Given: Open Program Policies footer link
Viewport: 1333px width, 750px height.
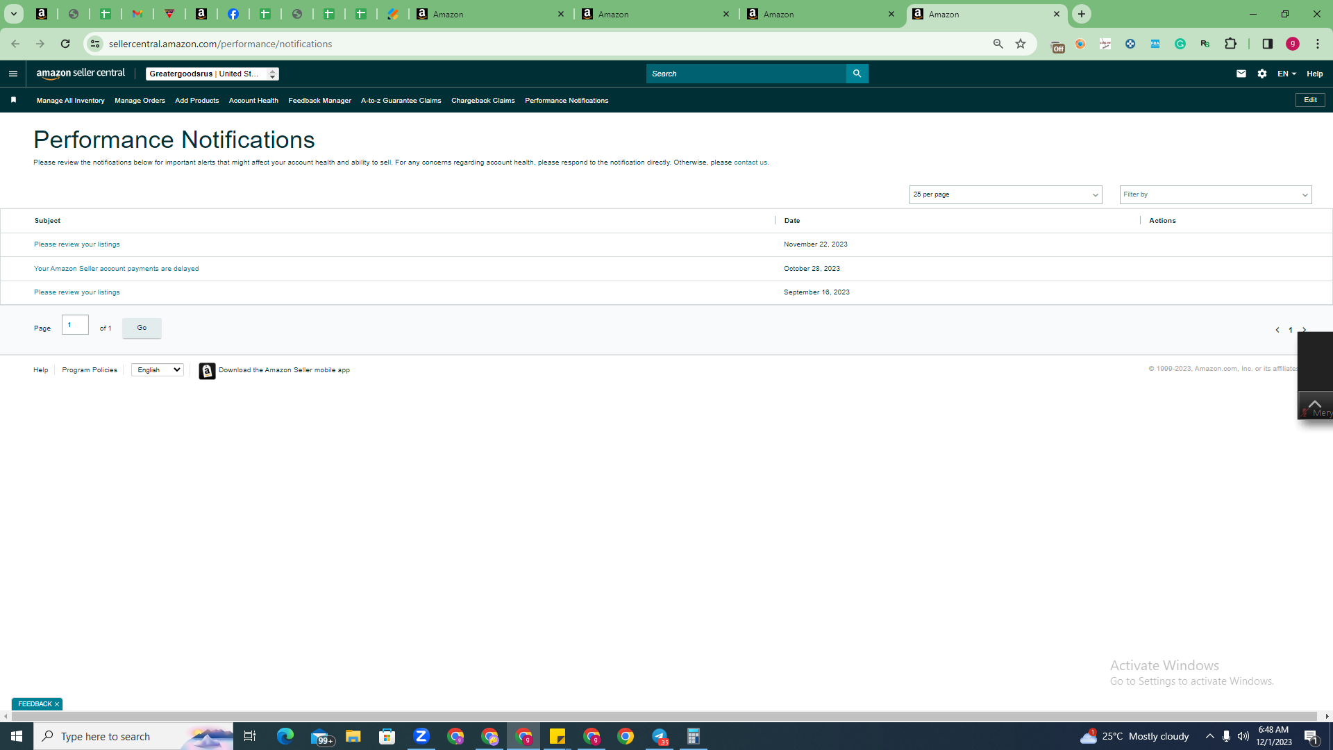Looking at the screenshot, I should pos(90,370).
